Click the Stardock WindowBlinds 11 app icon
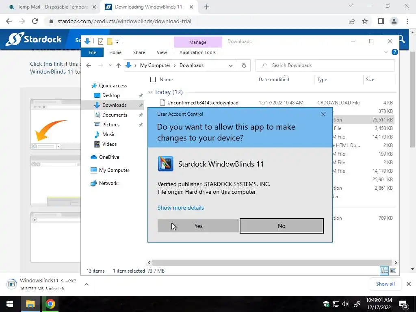Screen dimensions: 416x312 [x=166, y=164]
